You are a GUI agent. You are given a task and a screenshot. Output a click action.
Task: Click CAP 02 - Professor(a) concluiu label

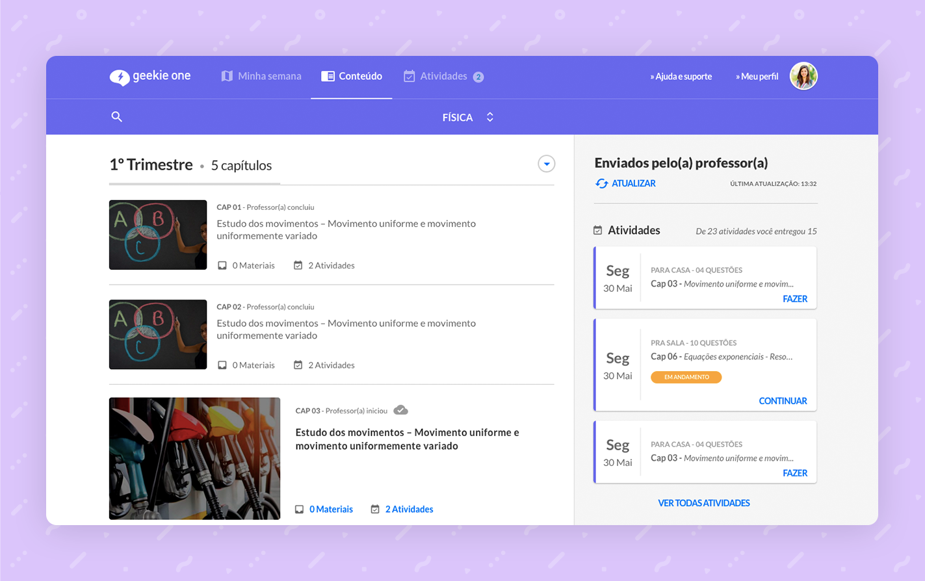click(265, 307)
